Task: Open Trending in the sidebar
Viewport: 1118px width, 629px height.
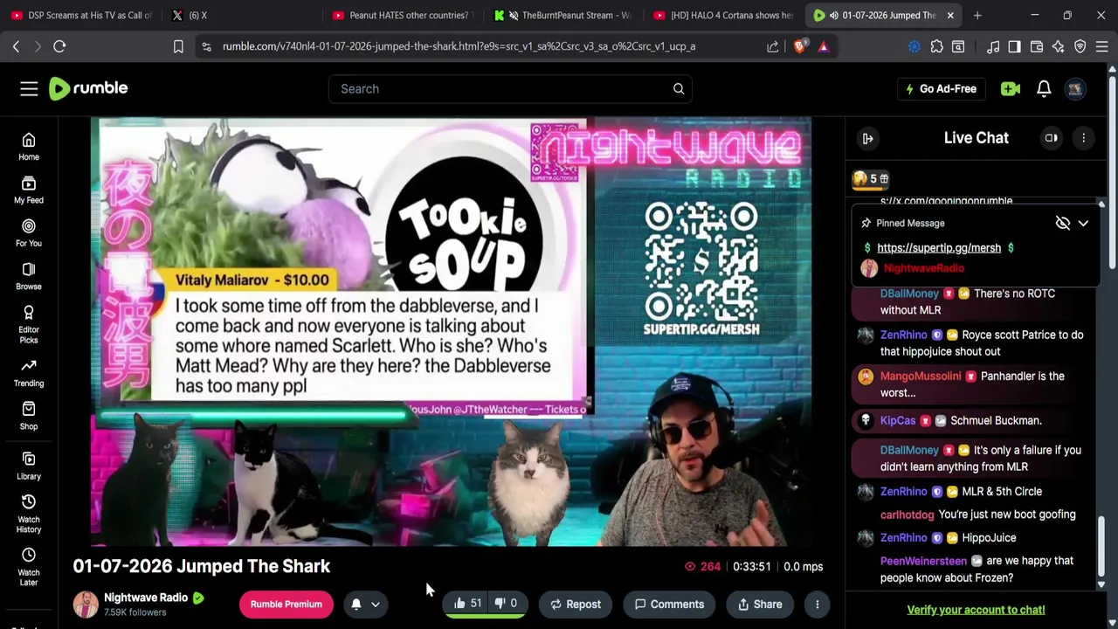Action: 29,373
